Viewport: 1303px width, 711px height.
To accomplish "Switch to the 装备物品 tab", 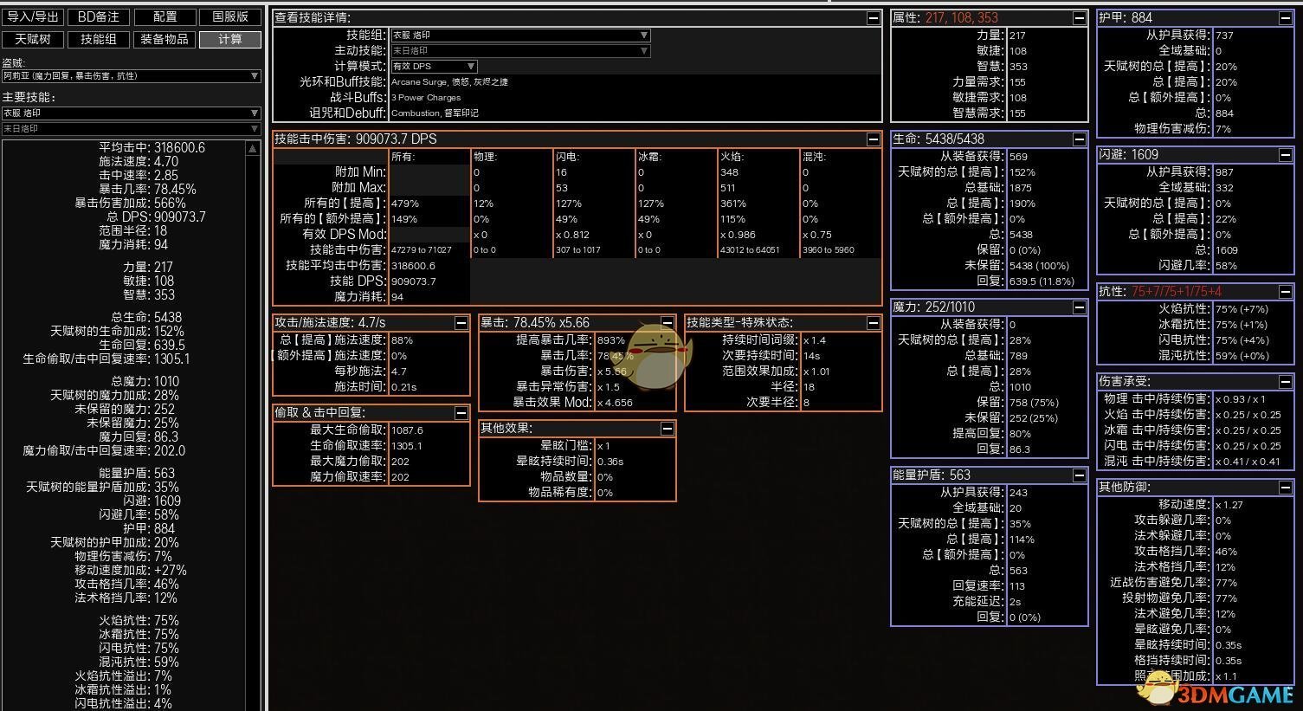I will (164, 39).
